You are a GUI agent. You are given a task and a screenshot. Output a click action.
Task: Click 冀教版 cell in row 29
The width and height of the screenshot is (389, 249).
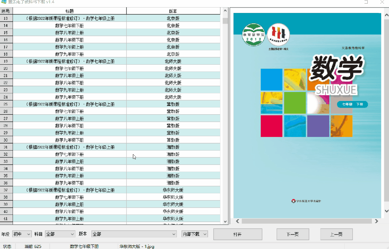(173, 133)
